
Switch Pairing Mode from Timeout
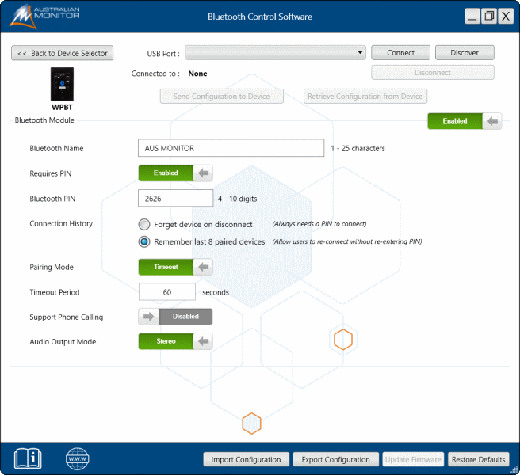[175, 267]
